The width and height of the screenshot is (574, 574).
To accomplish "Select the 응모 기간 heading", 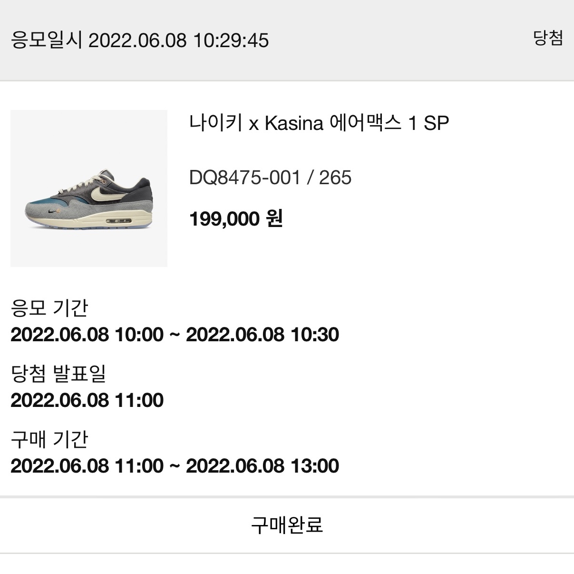I will 49,308.
